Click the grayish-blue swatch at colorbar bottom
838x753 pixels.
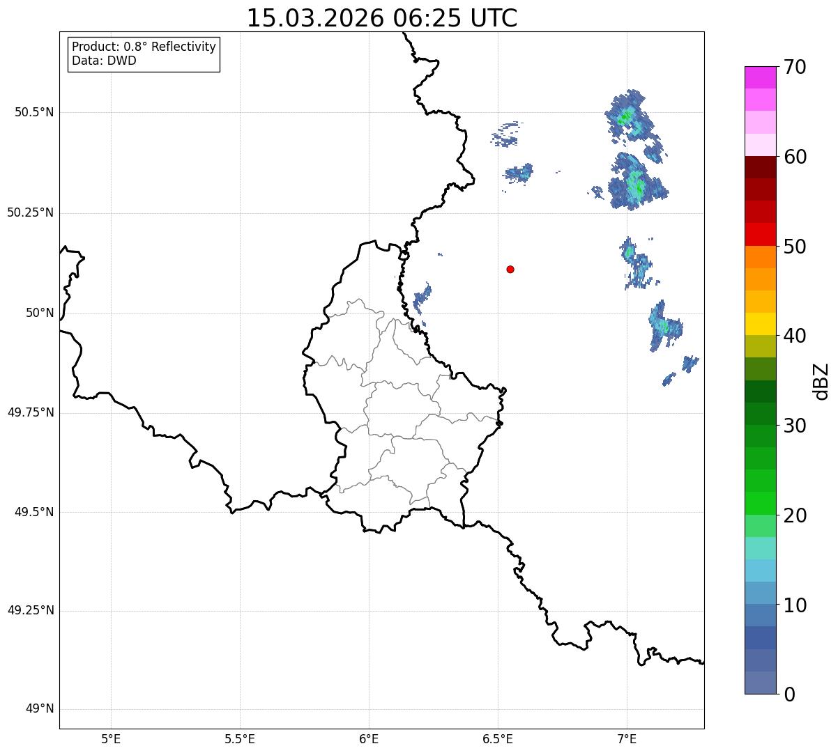point(761,683)
